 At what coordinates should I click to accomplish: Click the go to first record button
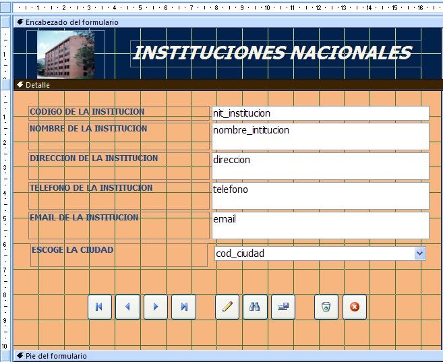point(99,307)
